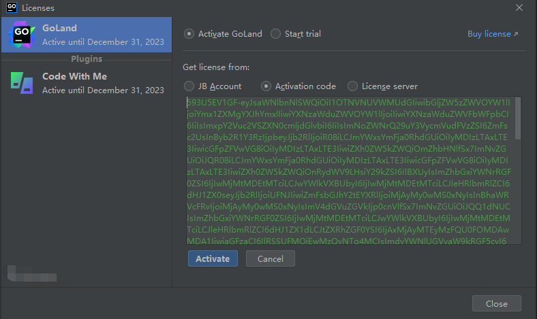
Task: Select JB Account as the license source
Action: tap(189, 86)
